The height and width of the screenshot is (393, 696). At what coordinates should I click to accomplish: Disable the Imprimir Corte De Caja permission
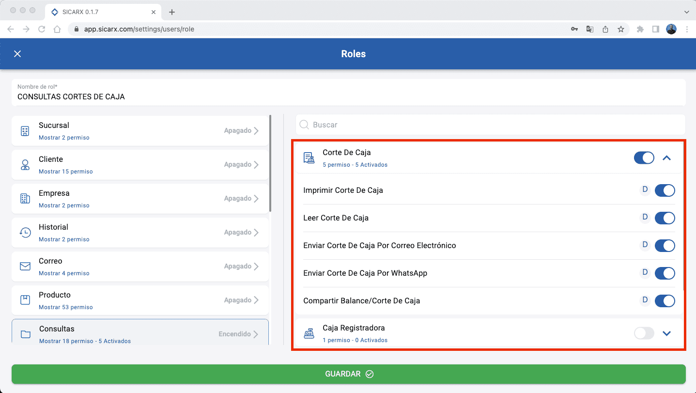(x=665, y=190)
